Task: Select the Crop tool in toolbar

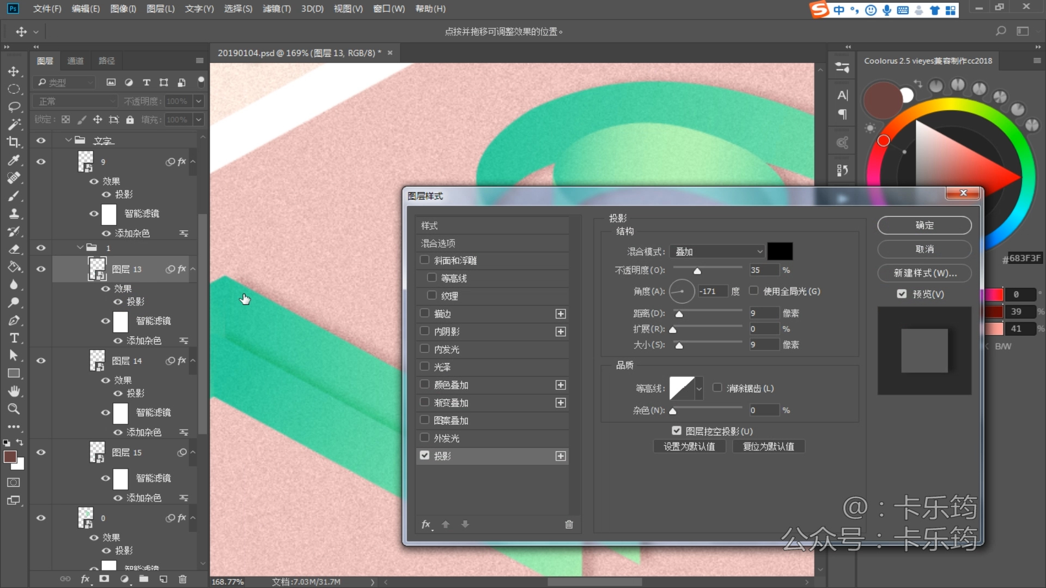Action: [14, 142]
